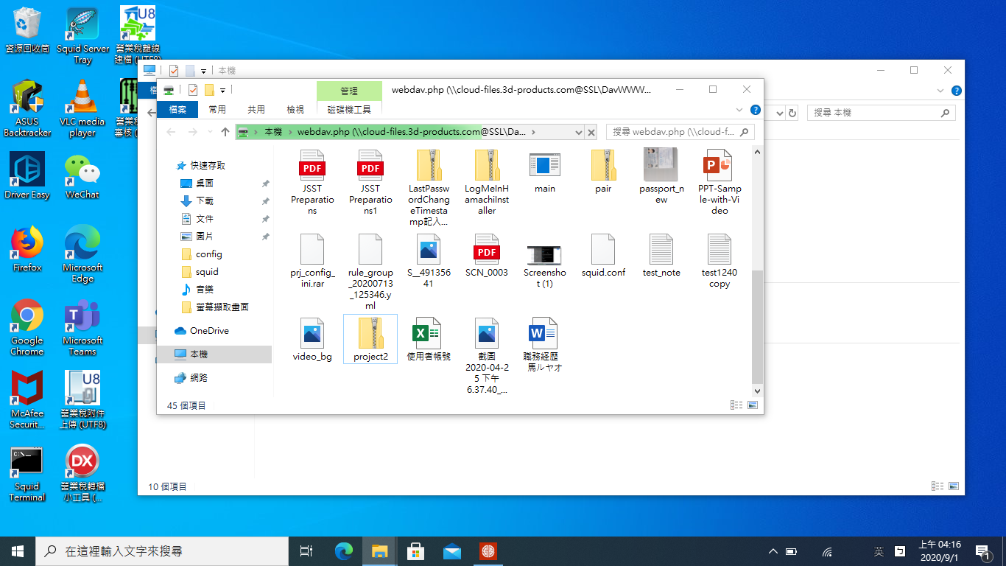
Task: Select OneDrive in the navigation pane
Action: coord(209,331)
